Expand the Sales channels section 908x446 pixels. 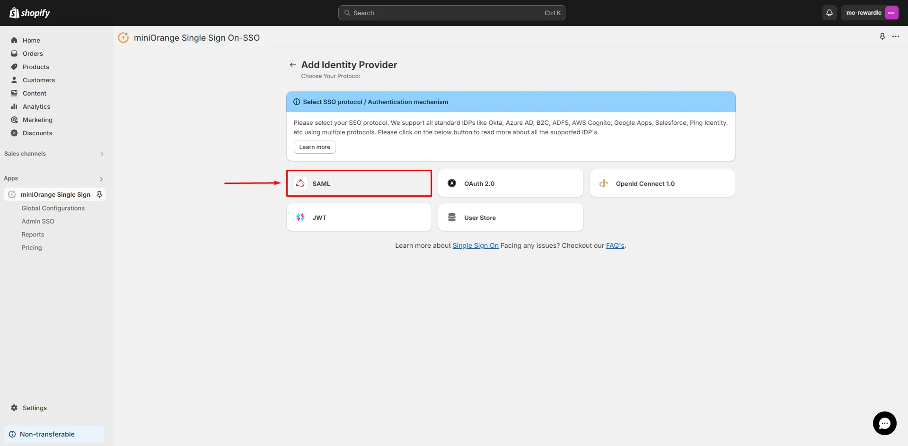(x=102, y=153)
